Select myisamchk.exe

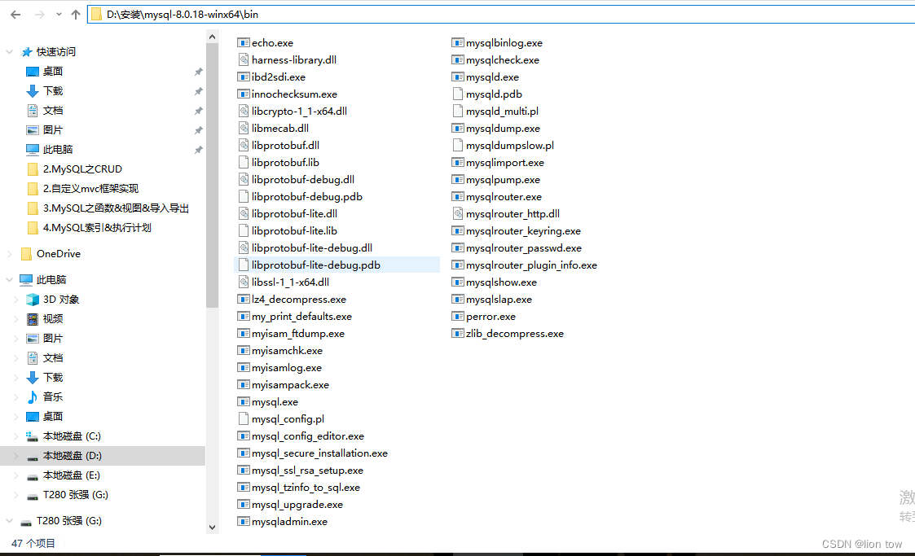tap(287, 350)
